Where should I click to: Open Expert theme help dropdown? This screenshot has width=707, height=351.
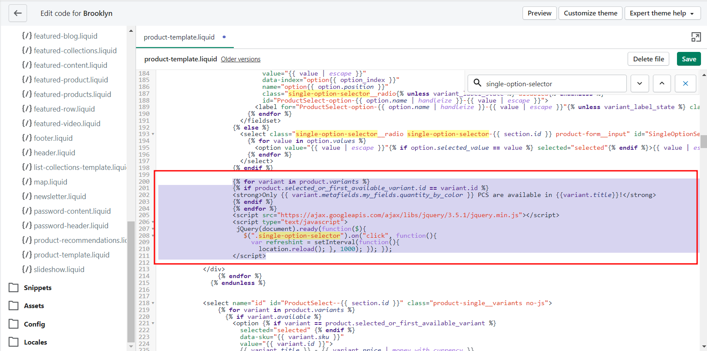coord(662,13)
